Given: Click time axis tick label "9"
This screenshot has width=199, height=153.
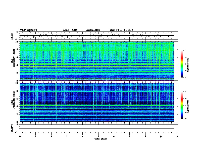Looking at the screenshot, I should click(161, 136).
